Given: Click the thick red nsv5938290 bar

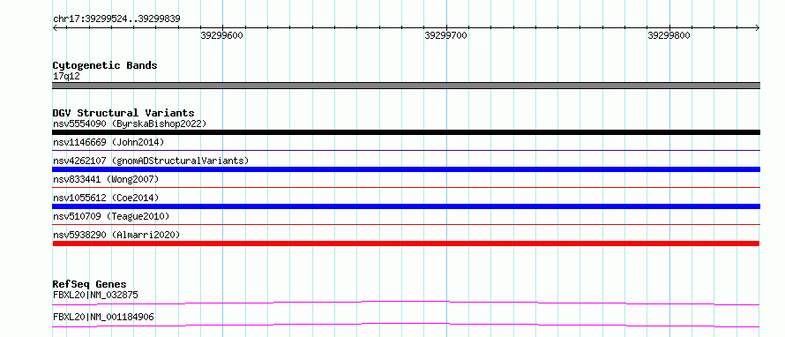Looking at the screenshot, I should pos(407,243).
